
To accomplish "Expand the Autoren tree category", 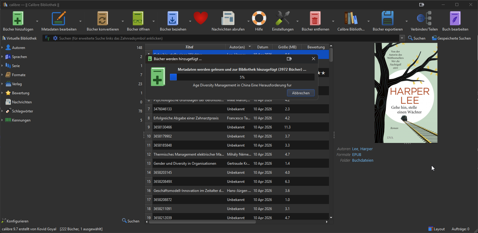I will 2,48.
